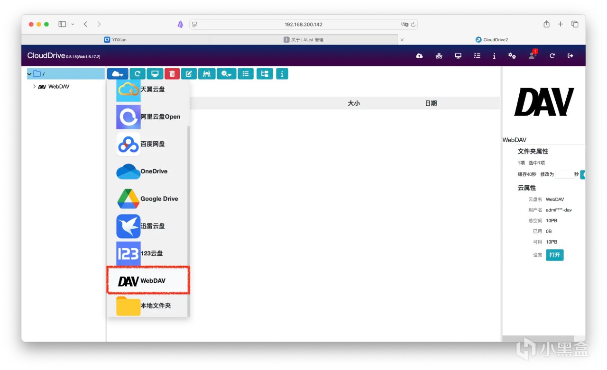The image size is (607, 370).
Task: Pick Google Drive from the cloud list
Action: point(148,199)
